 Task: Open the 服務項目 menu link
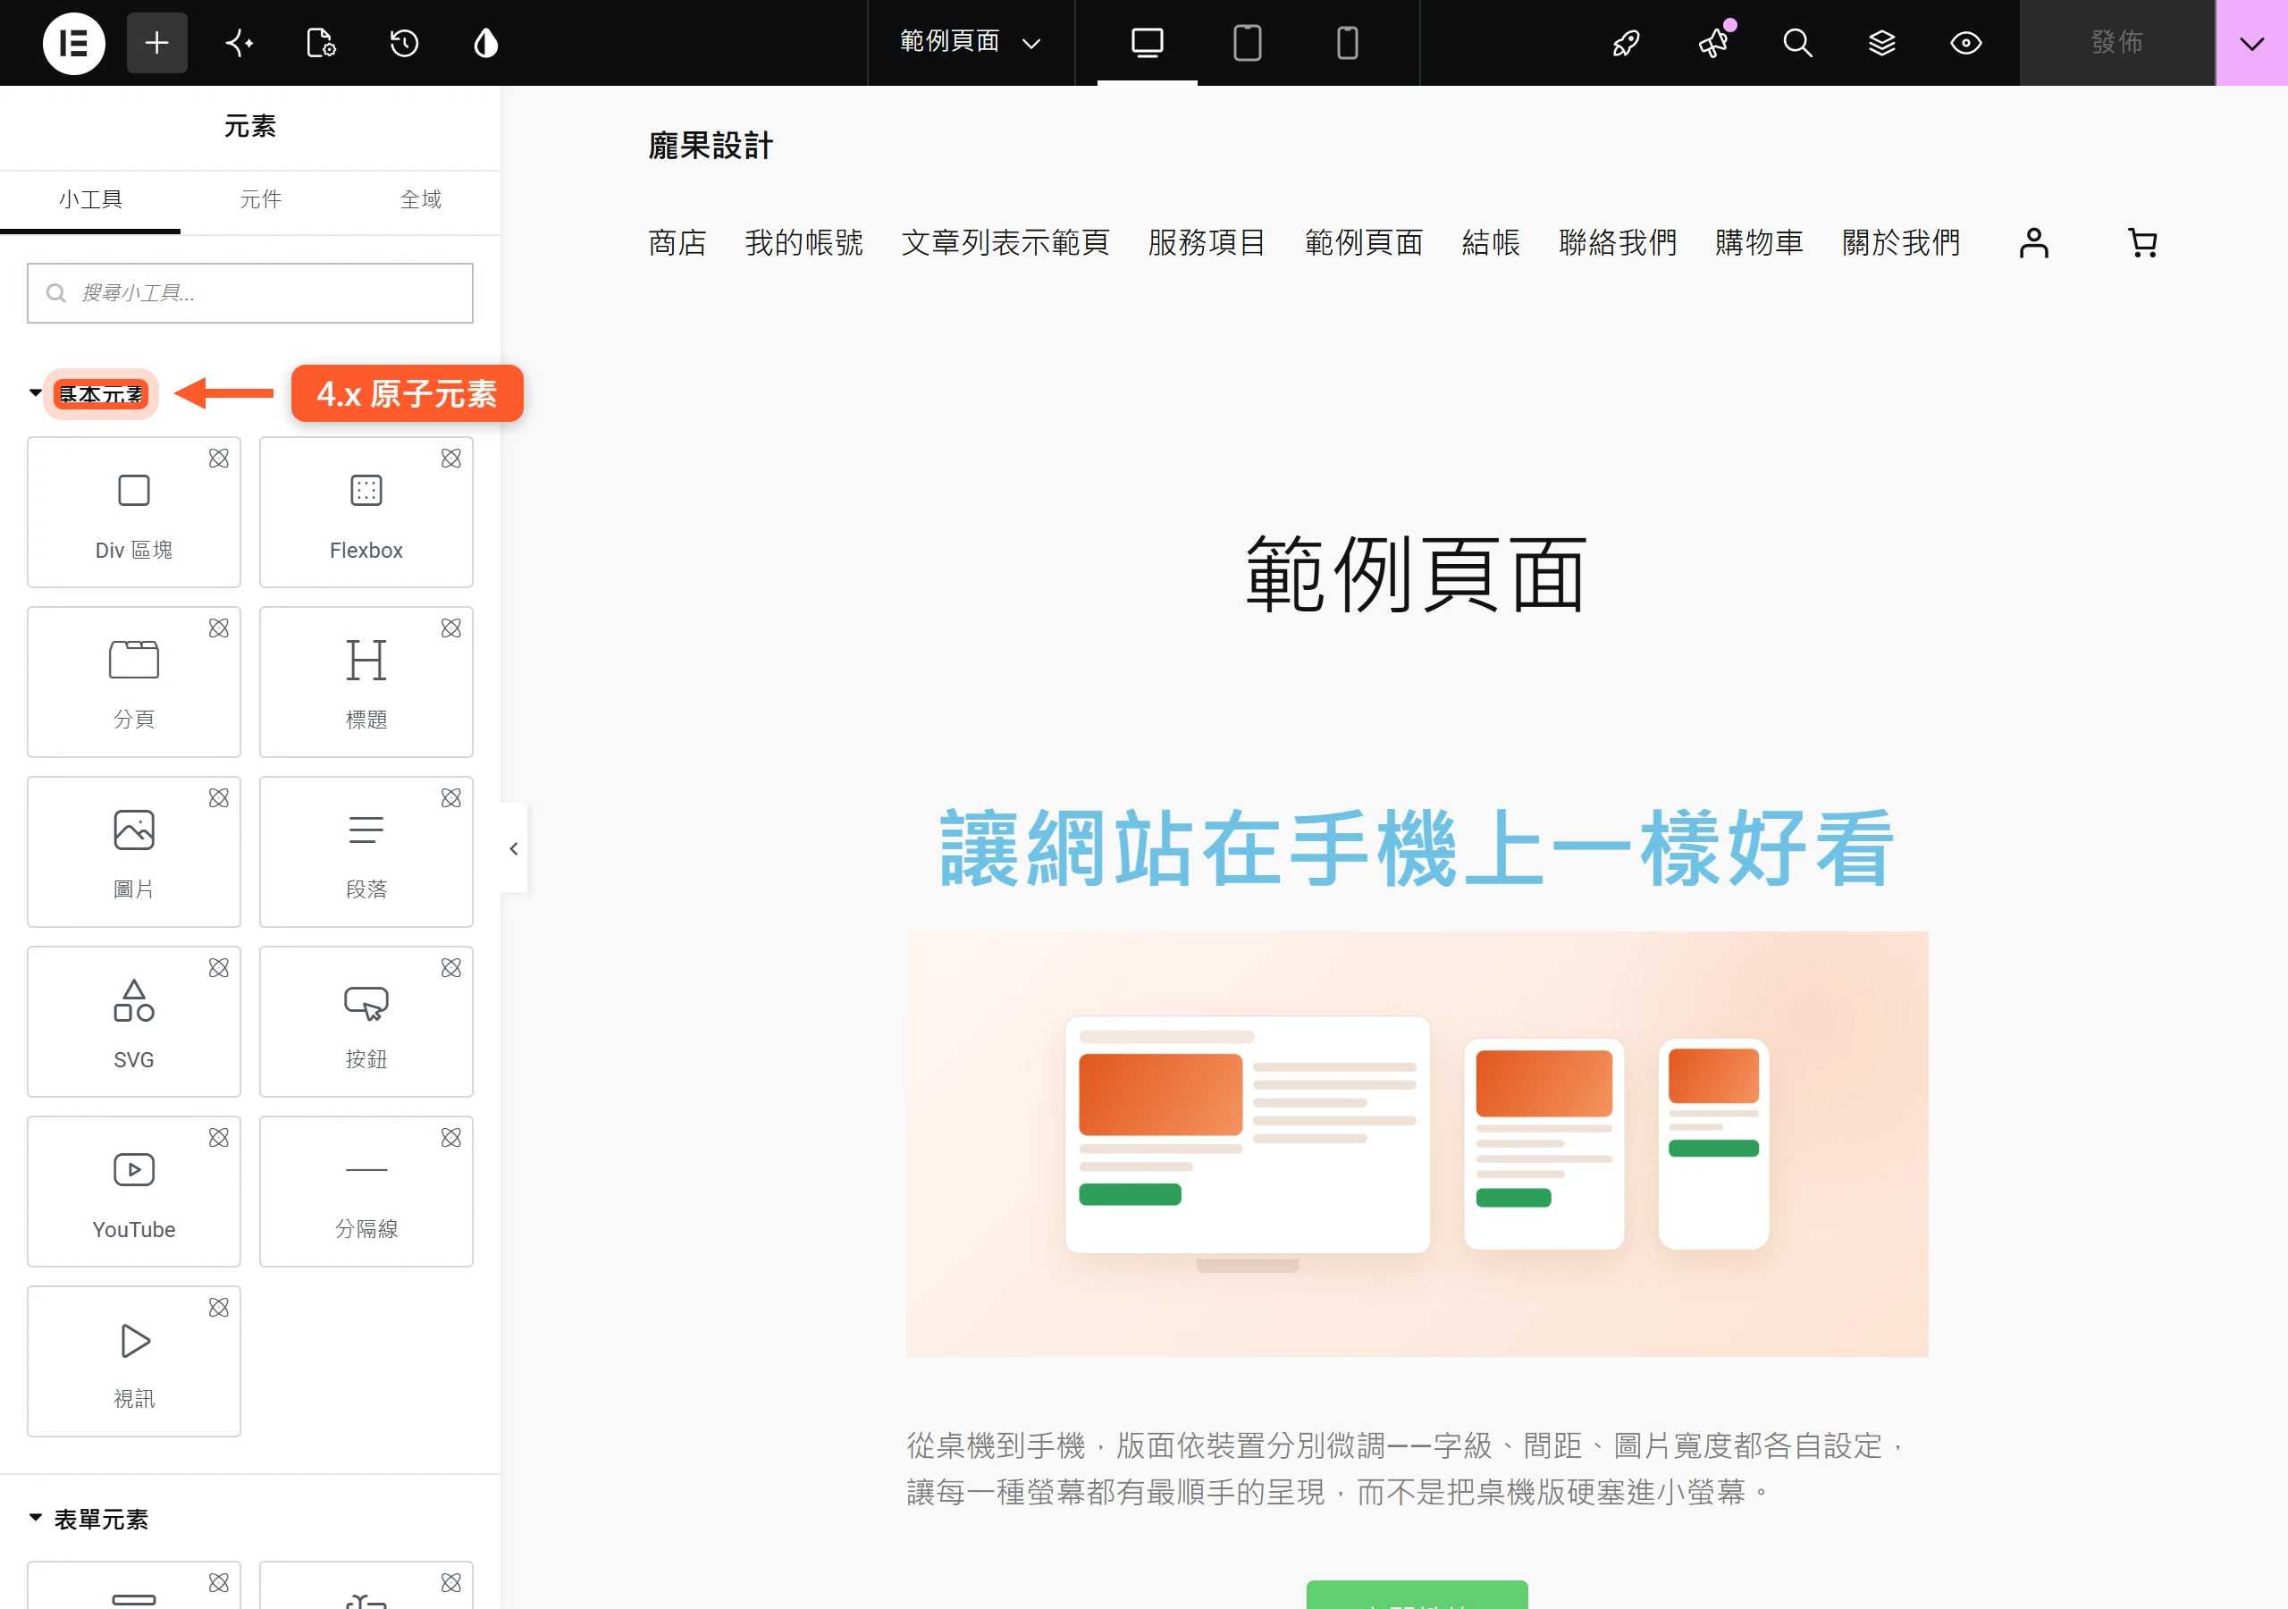point(1207,242)
